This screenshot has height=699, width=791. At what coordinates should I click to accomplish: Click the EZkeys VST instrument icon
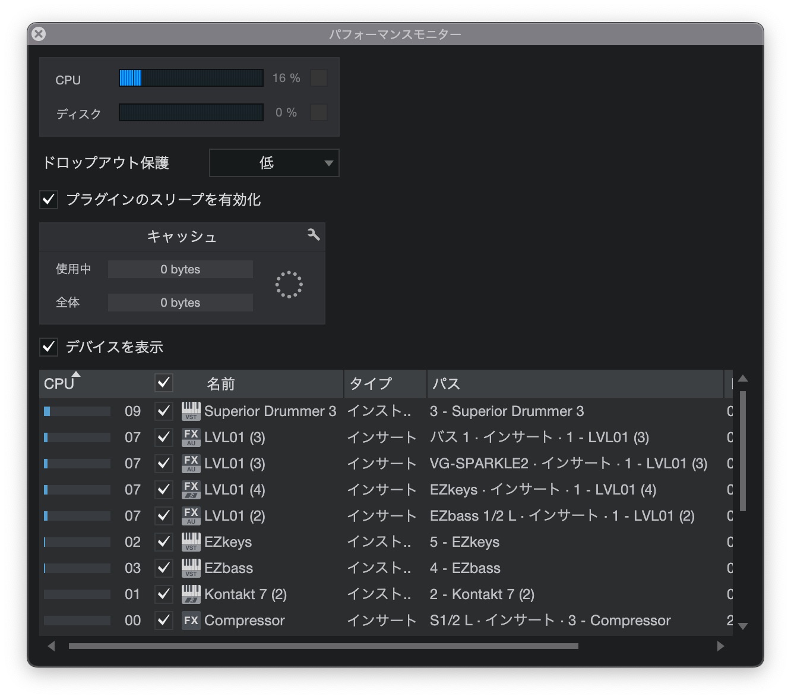[190, 541]
